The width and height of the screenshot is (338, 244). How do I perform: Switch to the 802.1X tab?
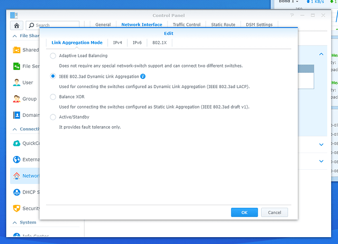click(x=160, y=43)
